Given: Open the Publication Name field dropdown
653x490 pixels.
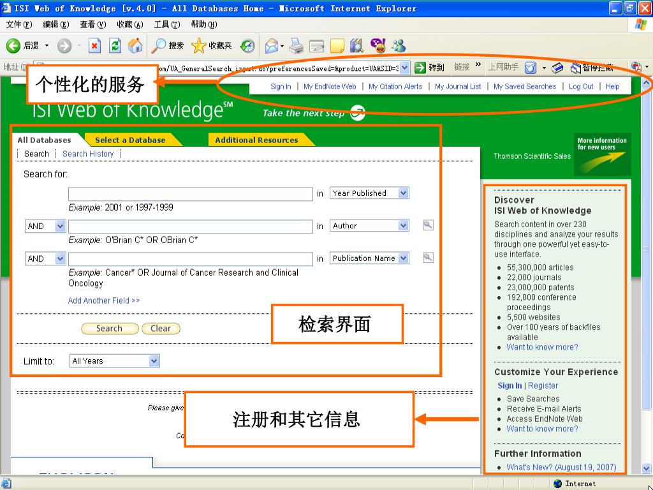Looking at the screenshot, I should [403, 258].
